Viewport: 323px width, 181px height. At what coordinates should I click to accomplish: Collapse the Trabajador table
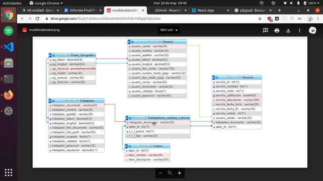(x=50, y=101)
